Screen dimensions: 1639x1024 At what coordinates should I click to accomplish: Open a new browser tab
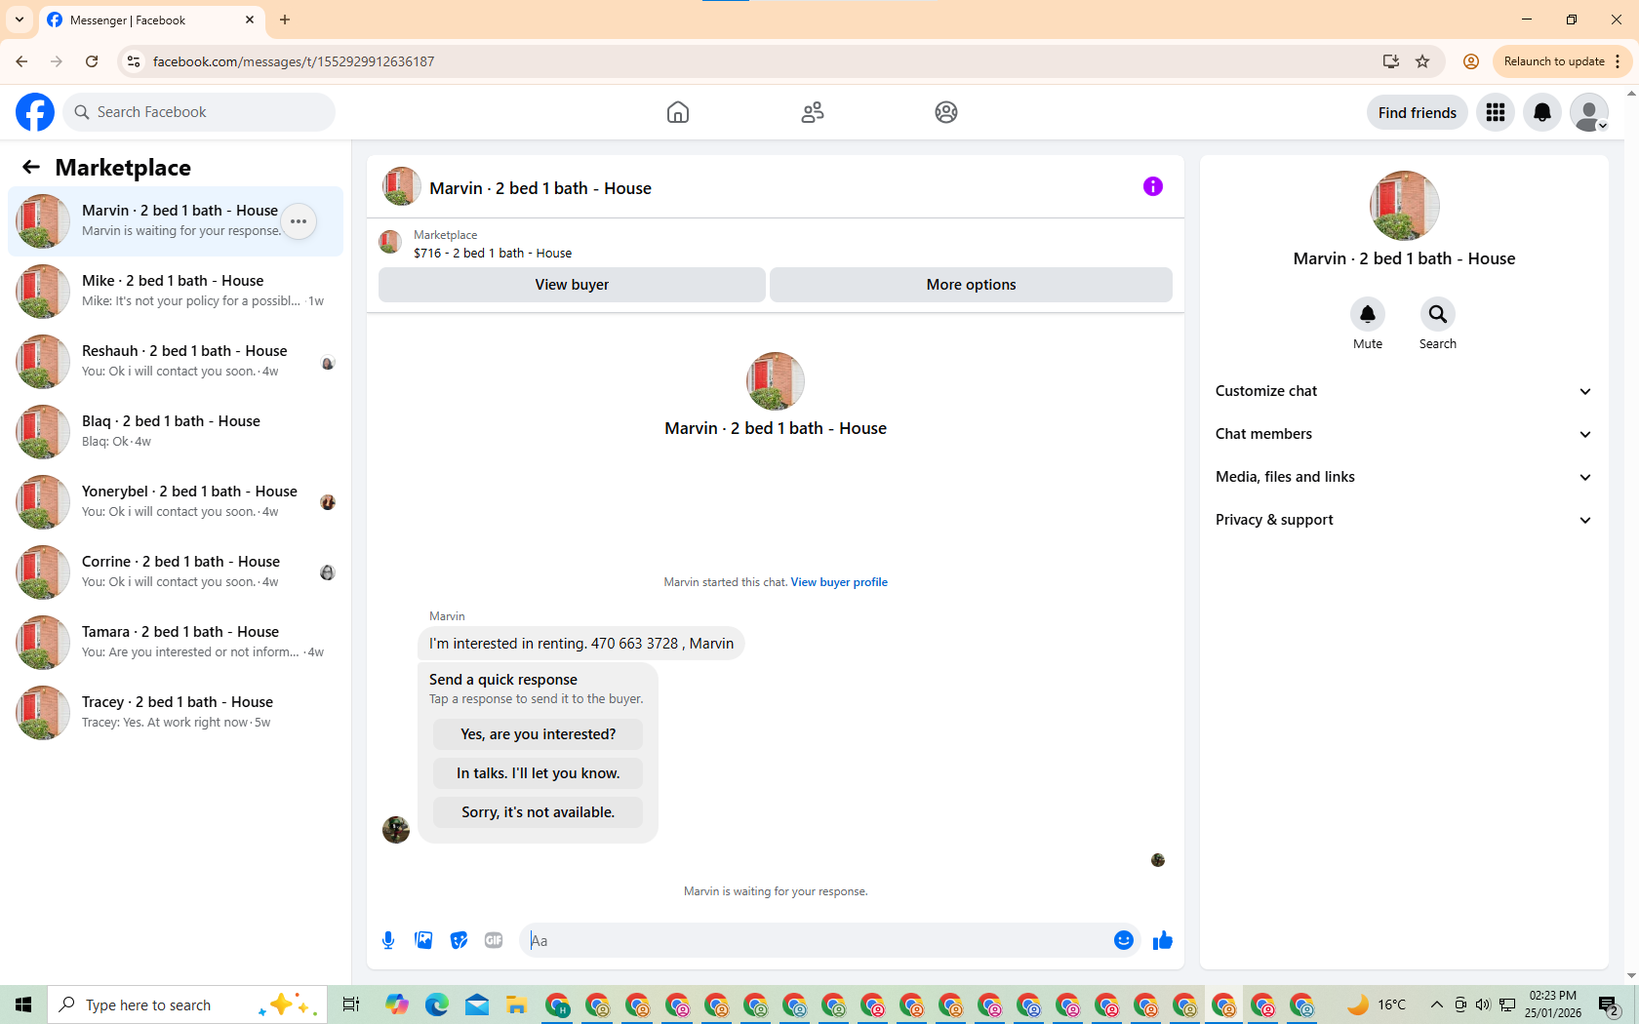(285, 20)
